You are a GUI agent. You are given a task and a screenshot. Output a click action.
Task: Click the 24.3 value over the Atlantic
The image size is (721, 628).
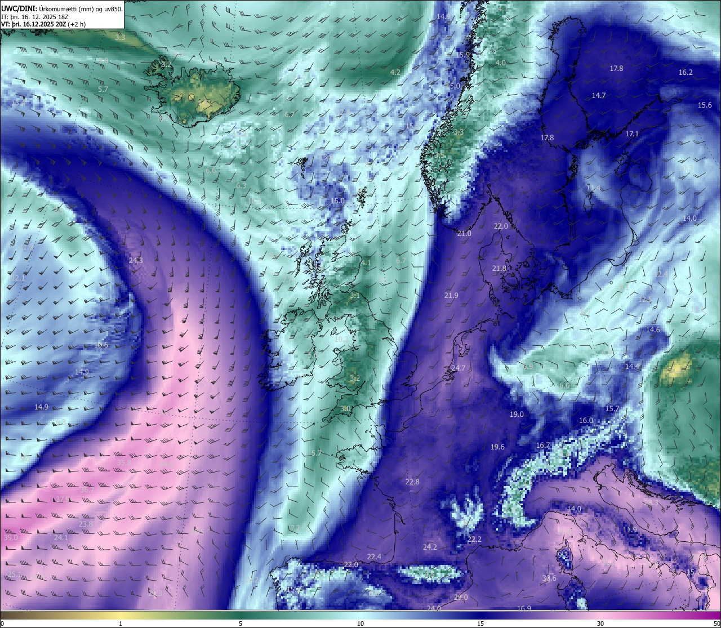136,260
